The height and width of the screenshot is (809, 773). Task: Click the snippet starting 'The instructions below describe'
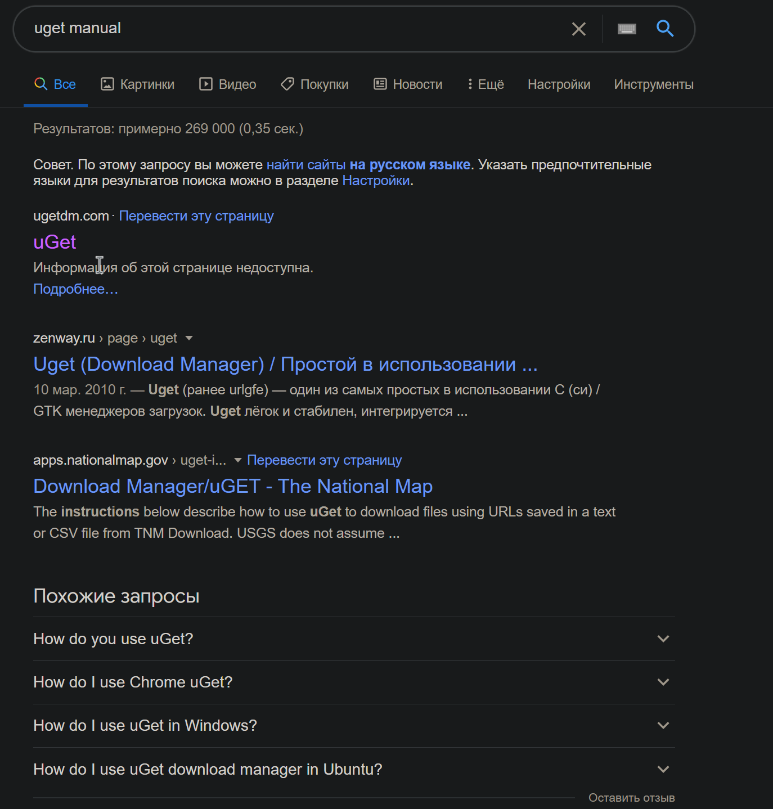[x=325, y=523]
